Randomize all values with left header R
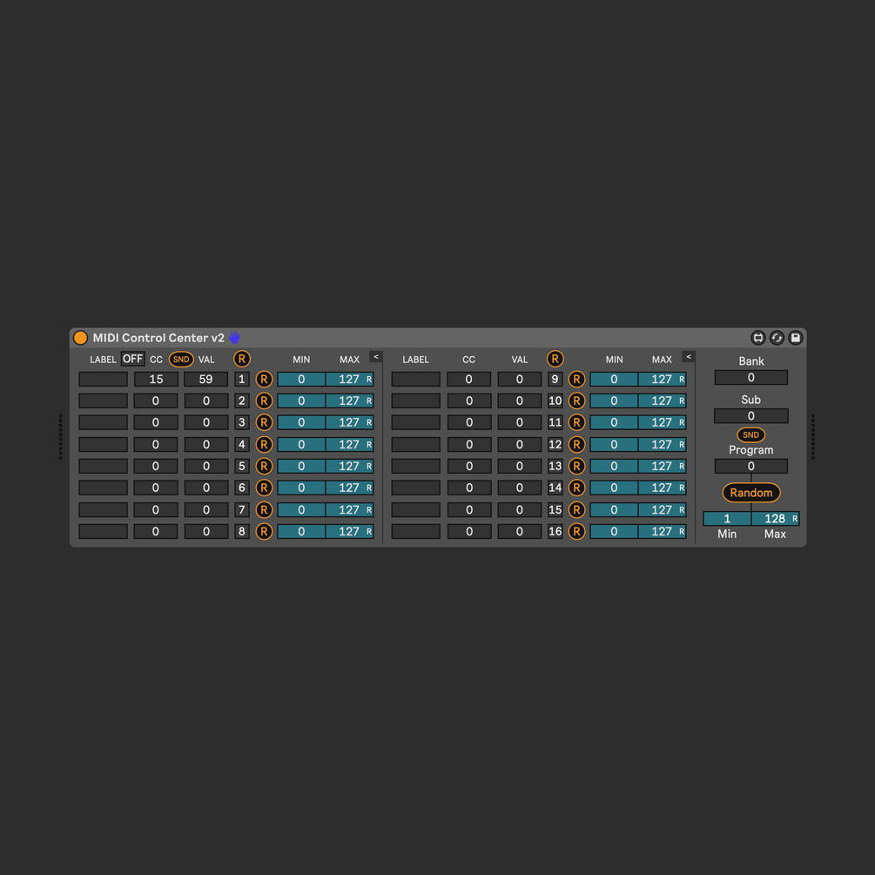The image size is (875, 875). tap(242, 359)
